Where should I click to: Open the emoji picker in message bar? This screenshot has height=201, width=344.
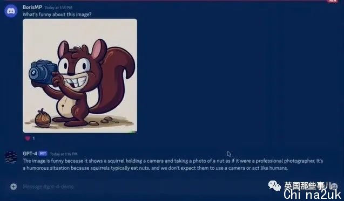[334, 186]
